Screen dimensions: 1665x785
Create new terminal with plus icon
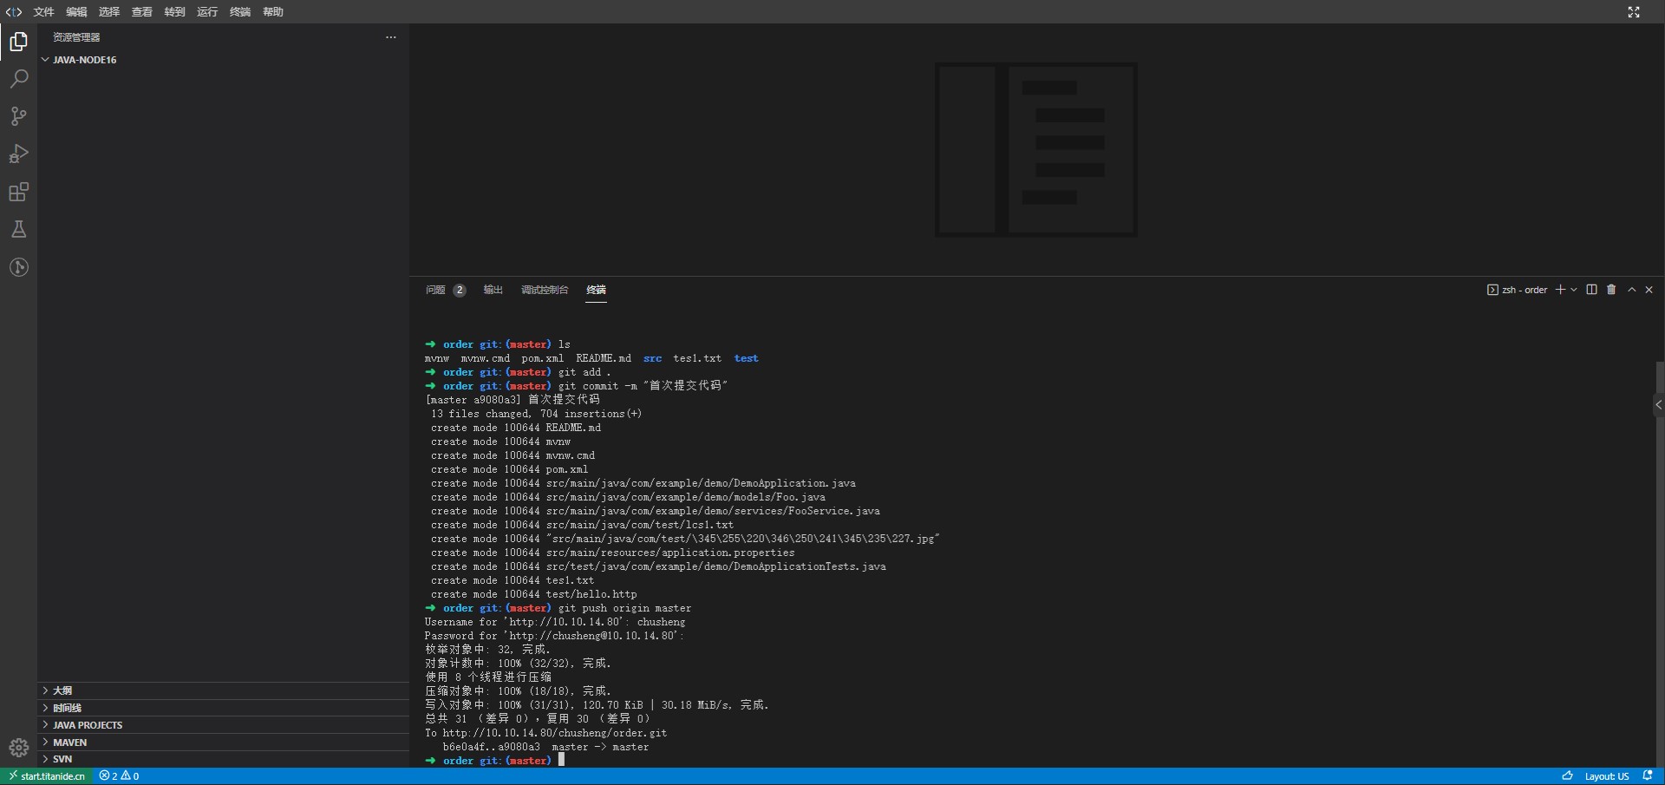(1560, 290)
